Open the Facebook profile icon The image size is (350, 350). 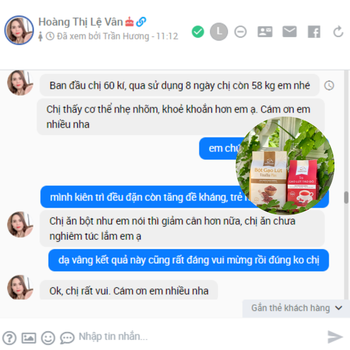314,32
